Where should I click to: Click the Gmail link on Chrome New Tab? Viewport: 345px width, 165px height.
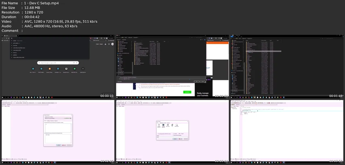pos(97,44)
